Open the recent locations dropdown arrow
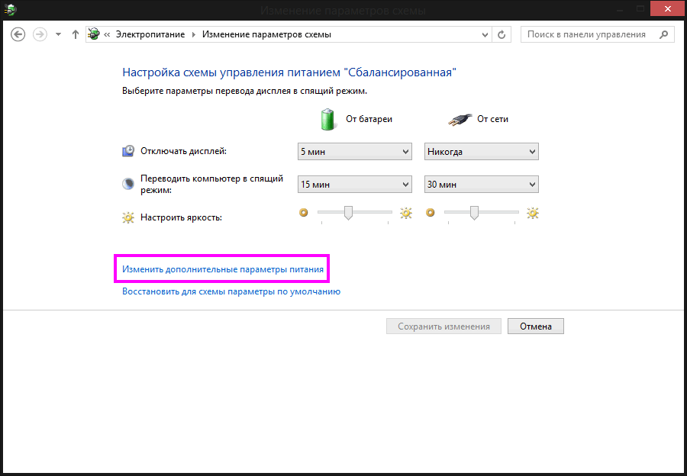687x476 pixels. (58, 34)
